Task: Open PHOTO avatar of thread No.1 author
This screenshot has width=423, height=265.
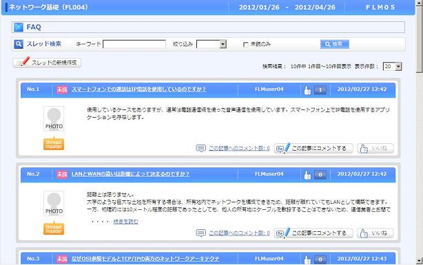Action: tap(54, 119)
